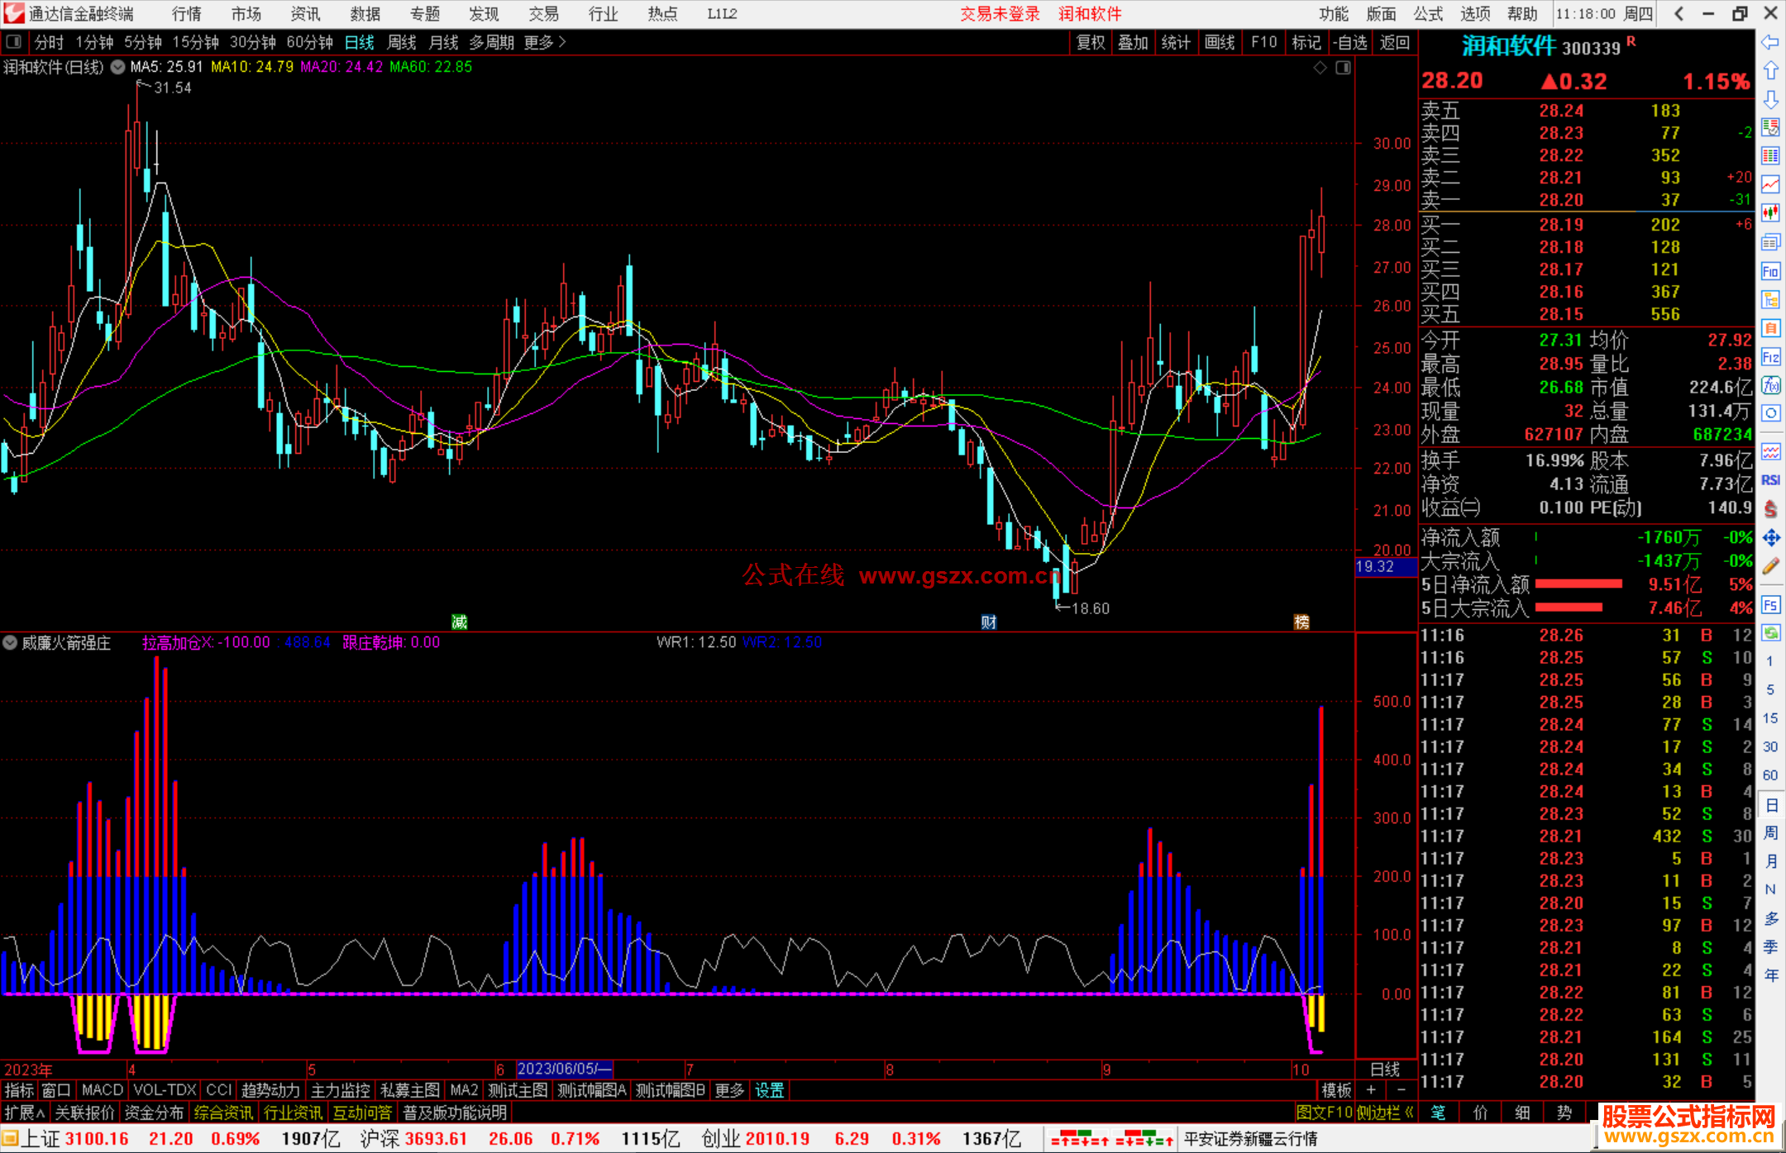Image resolution: width=1786 pixels, height=1153 pixels.
Task: Open the 行情 menu
Action: click(x=186, y=13)
